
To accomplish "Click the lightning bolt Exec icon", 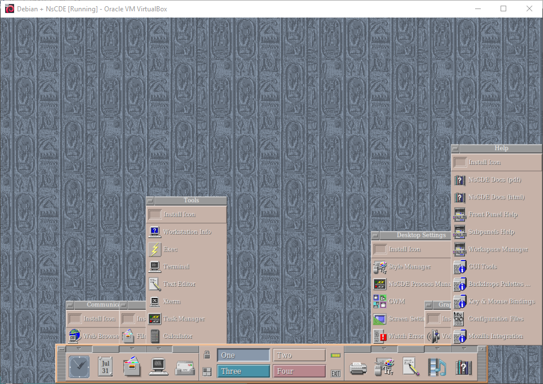I will pos(154,249).
